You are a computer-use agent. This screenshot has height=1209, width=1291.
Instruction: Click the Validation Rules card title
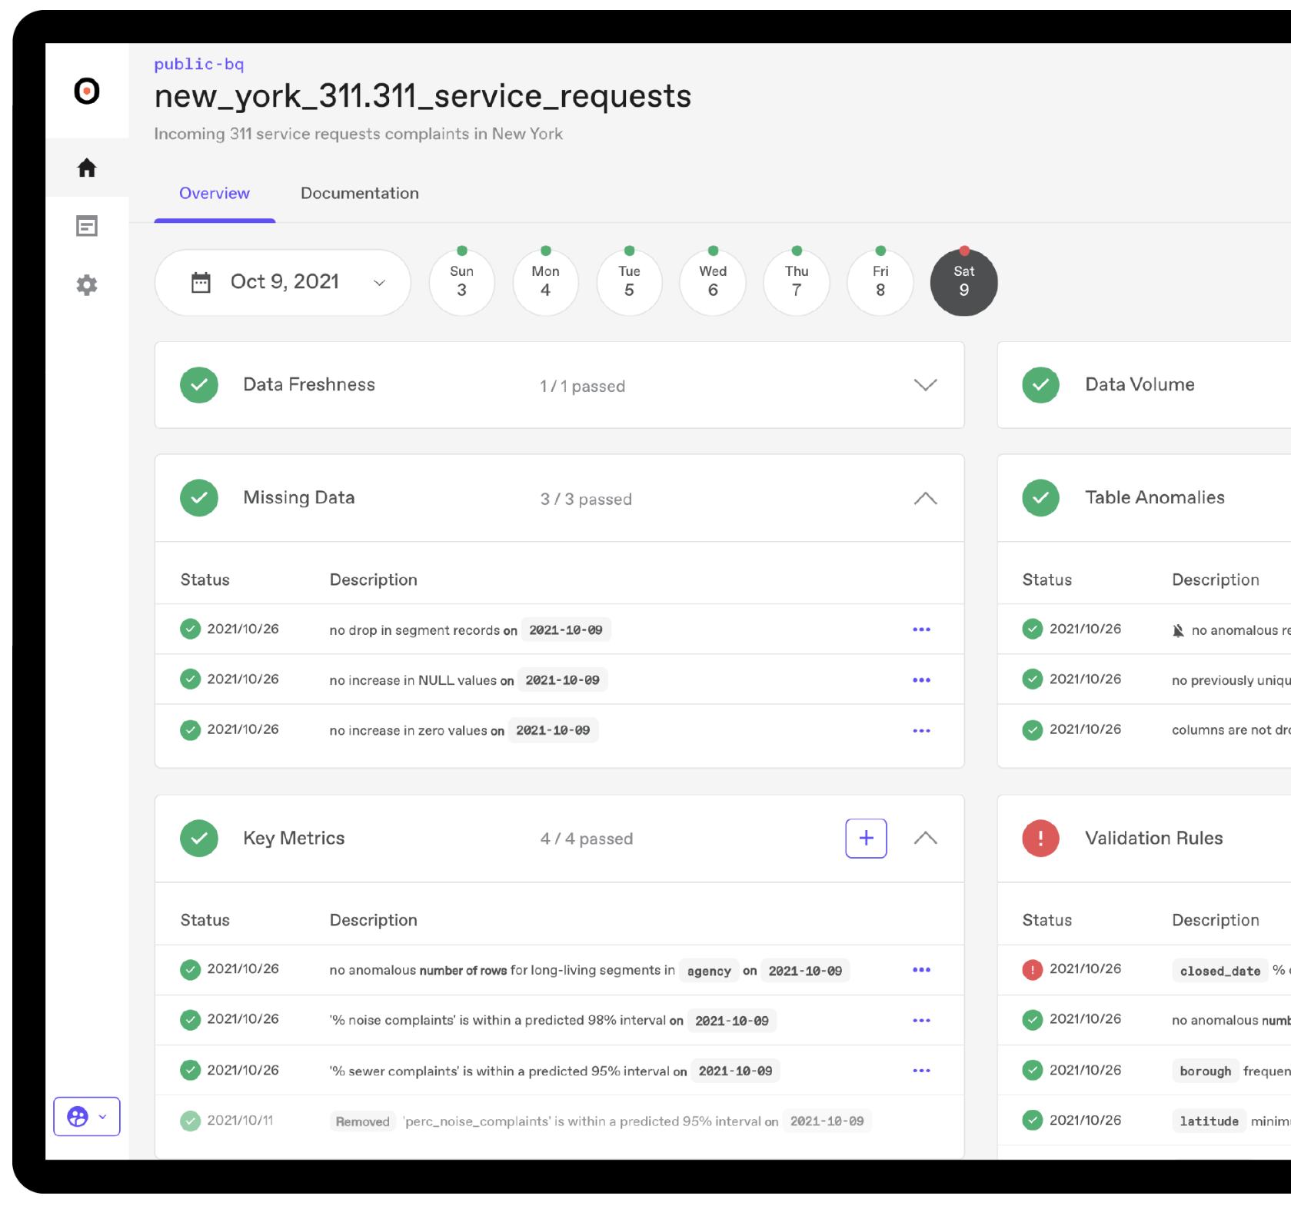(1153, 839)
